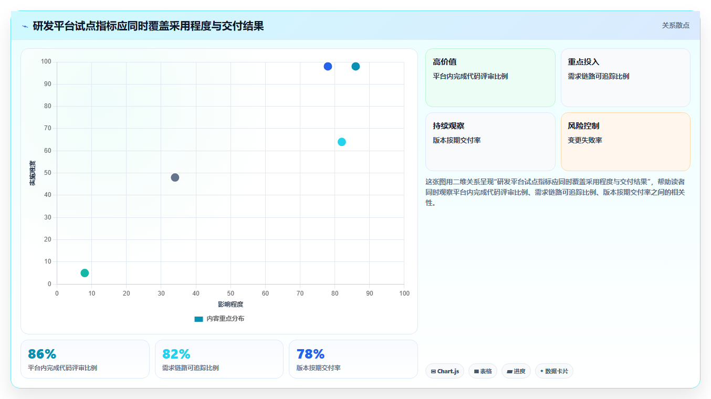Click the dark blue scatter point at top
Viewport: 711px width, 399px height.
328,67
